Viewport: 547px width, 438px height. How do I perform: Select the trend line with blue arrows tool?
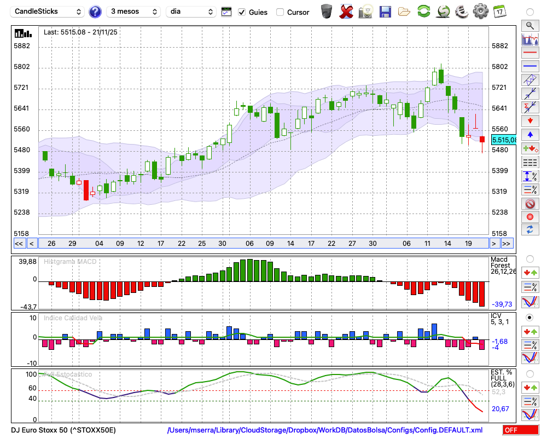pos(530,94)
